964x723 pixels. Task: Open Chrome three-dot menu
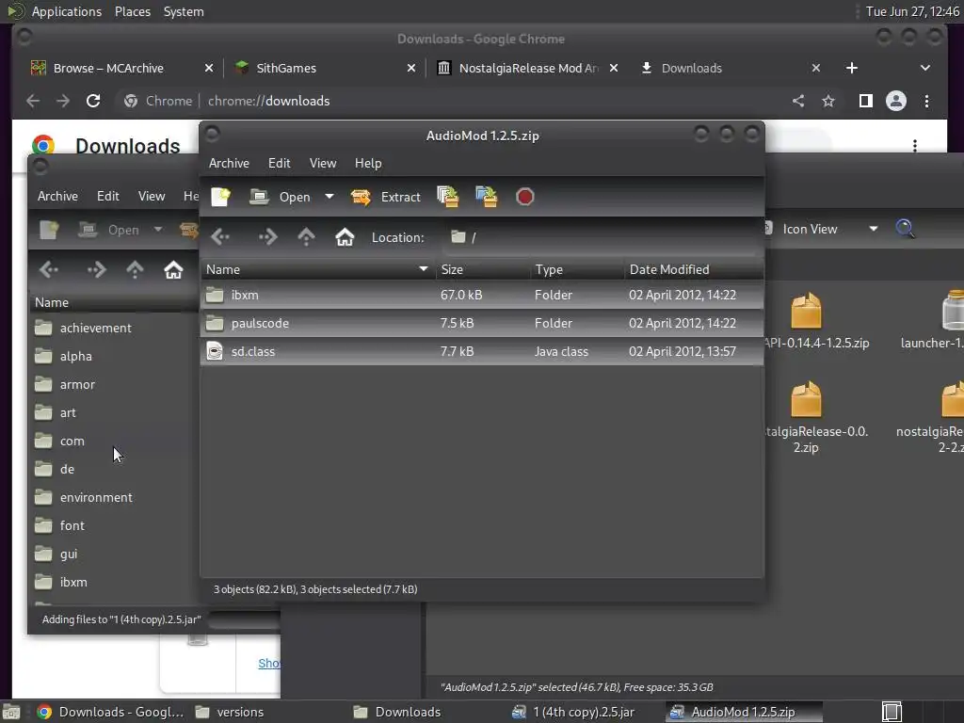(926, 101)
